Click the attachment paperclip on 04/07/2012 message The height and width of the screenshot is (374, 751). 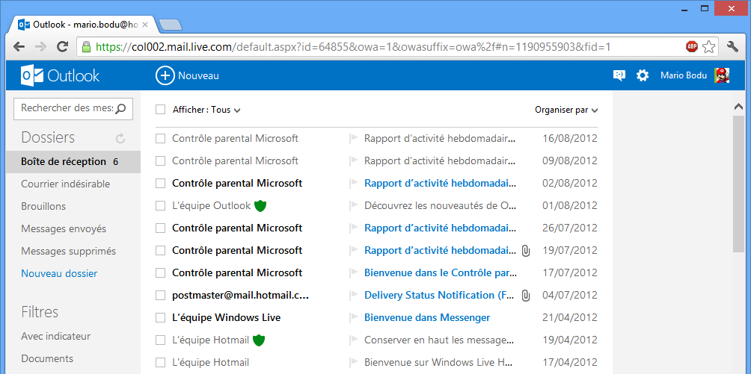coord(526,296)
